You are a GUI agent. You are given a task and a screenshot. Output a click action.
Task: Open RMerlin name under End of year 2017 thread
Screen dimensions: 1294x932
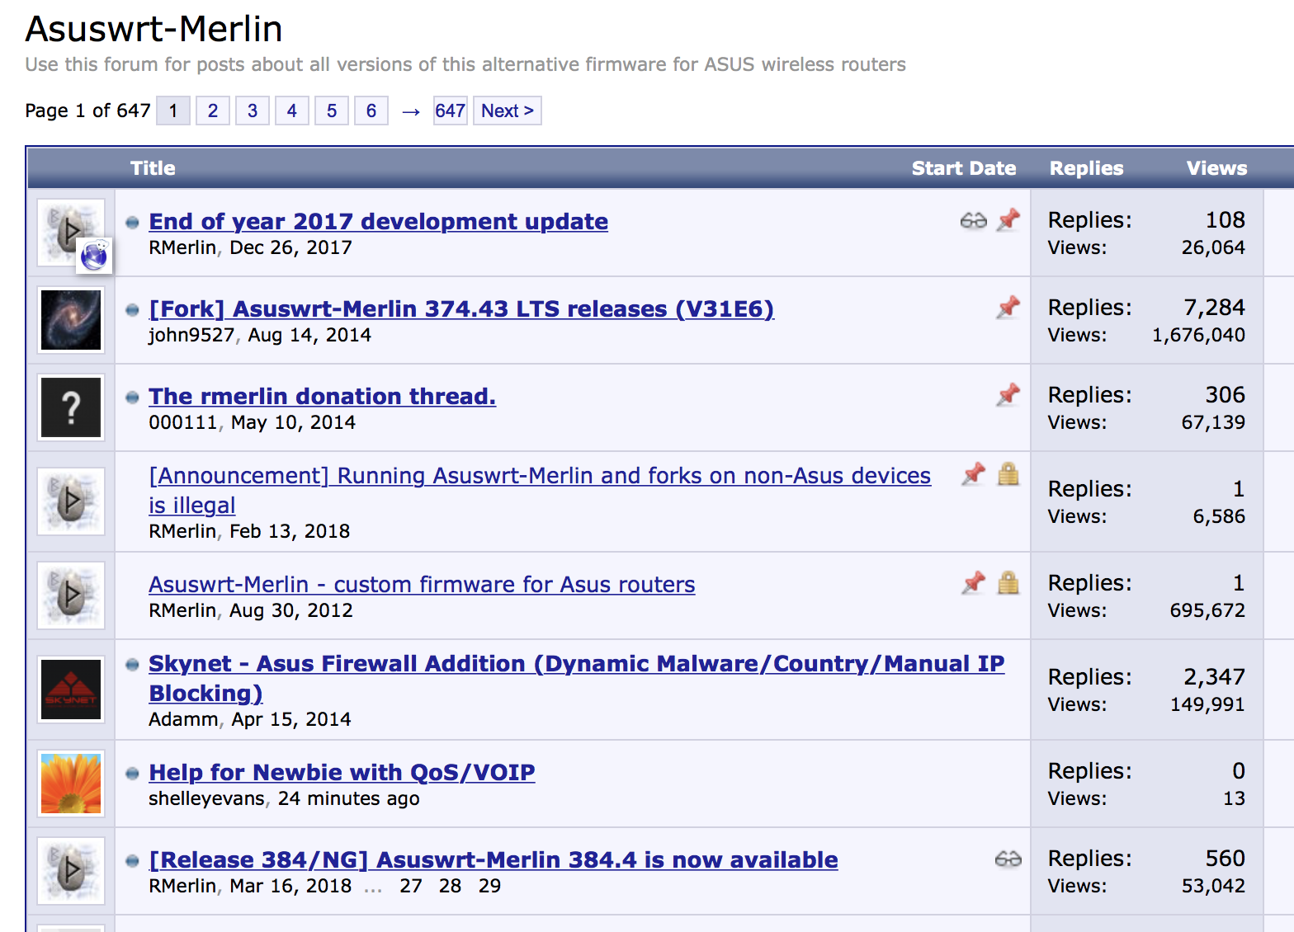coord(182,247)
